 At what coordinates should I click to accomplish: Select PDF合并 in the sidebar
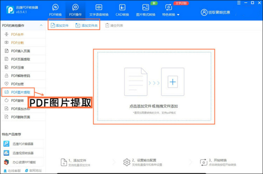tap(17, 34)
